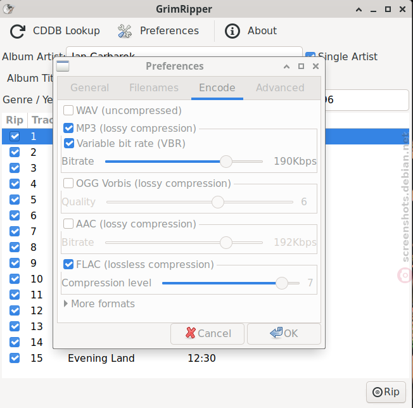Viewport: 413px width, 408px height.
Task: Click the Preferences dialog window menu icon
Action: pyautogui.click(x=63, y=66)
